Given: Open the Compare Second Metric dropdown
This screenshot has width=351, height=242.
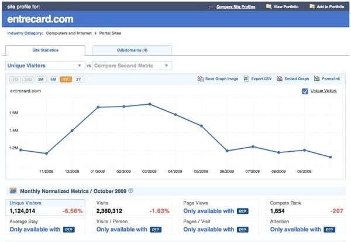Looking at the screenshot, I should point(132,66).
